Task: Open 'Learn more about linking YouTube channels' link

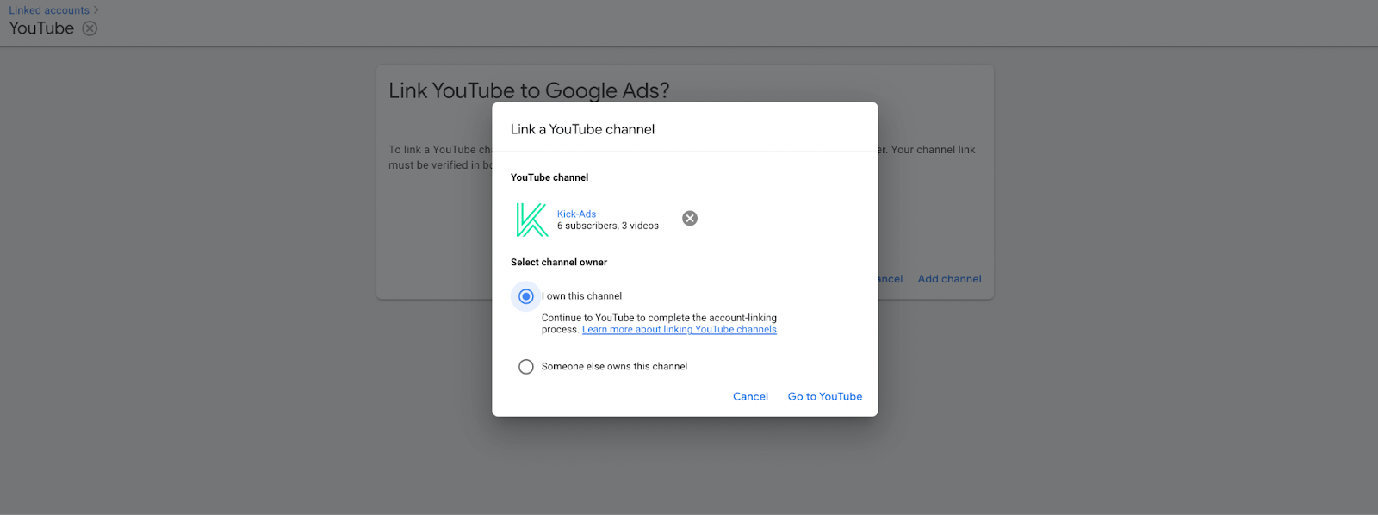Action: [x=680, y=330]
